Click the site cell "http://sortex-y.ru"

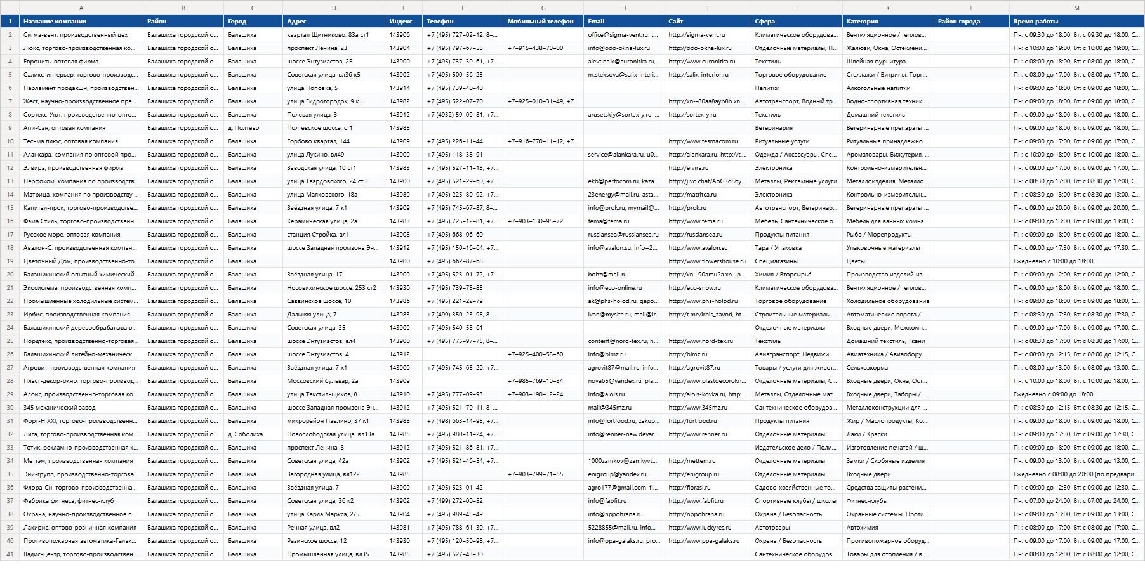click(708, 115)
